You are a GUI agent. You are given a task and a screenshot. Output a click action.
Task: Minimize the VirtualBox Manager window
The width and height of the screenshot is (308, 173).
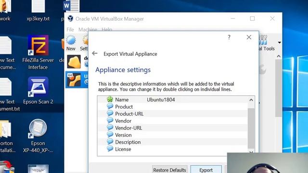[x=233, y=19]
